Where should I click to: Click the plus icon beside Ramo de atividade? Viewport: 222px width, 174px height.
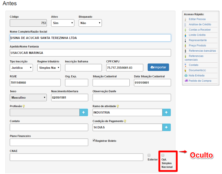click(x=166, y=113)
